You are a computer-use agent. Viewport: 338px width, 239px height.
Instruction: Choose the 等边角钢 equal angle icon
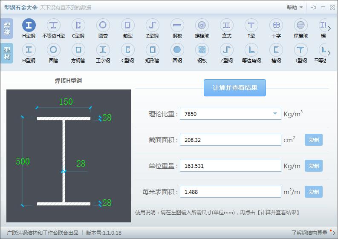coord(251,50)
